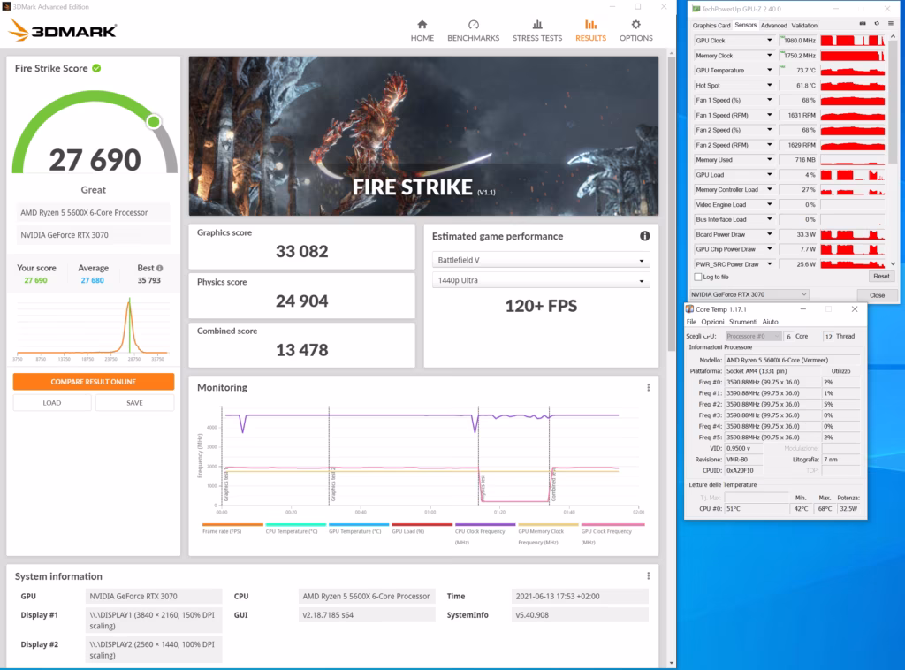Screen dimensions: 905x670
Task: Click the Combined score 13 478 value
Action: 302,350
